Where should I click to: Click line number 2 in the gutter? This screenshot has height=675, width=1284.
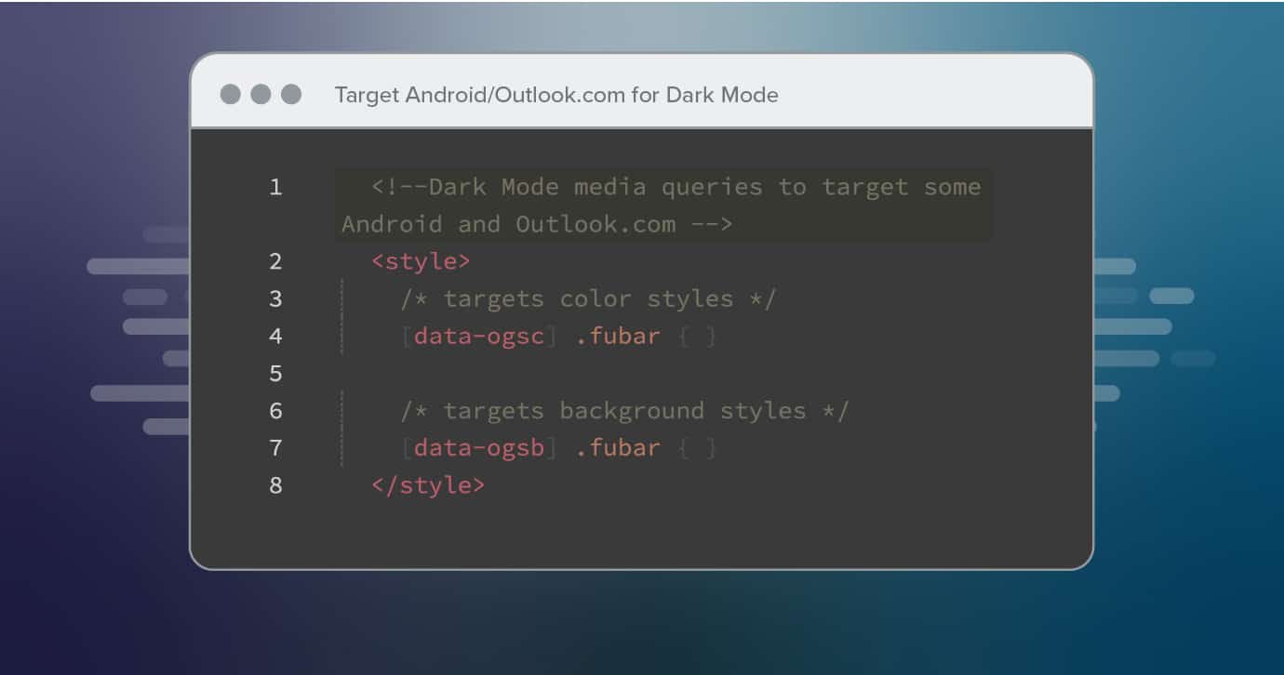(x=275, y=261)
